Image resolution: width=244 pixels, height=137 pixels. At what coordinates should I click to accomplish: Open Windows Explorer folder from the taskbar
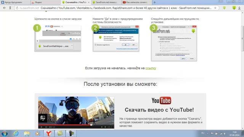pos(27,134)
